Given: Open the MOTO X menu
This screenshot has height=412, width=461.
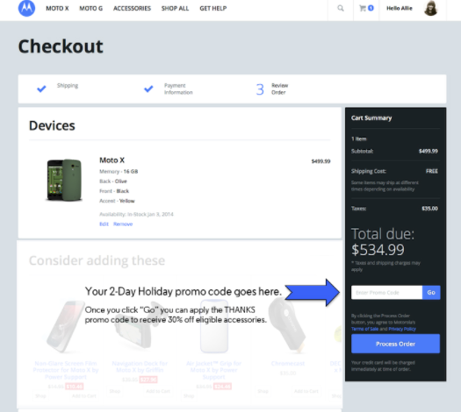Looking at the screenshot, I should coord(57,9).
